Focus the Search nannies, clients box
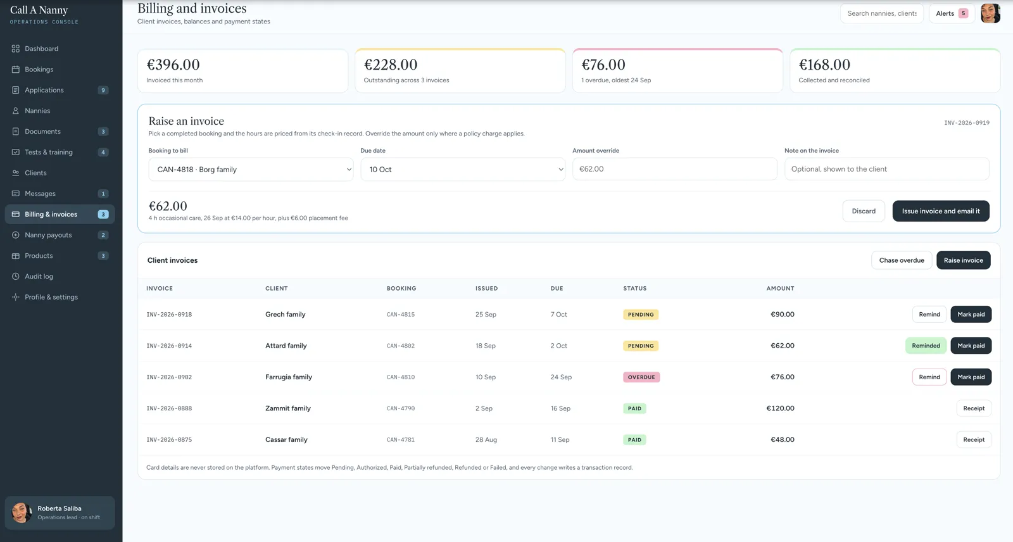The width and height of the screenshot is (1013, 542). pos(882,13)
